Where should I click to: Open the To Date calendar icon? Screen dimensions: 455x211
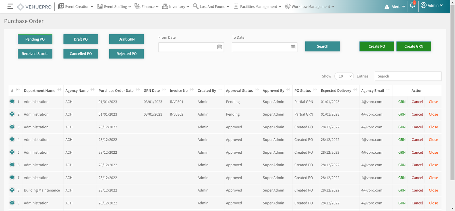293,47
